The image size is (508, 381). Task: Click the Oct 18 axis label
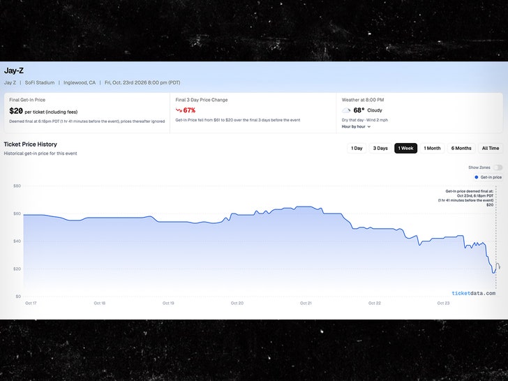100,304
